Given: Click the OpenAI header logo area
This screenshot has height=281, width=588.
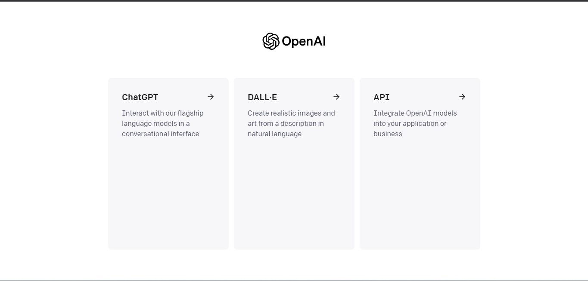Looking at the screenshot, I should pyautogui.click(x=293, y=41).
